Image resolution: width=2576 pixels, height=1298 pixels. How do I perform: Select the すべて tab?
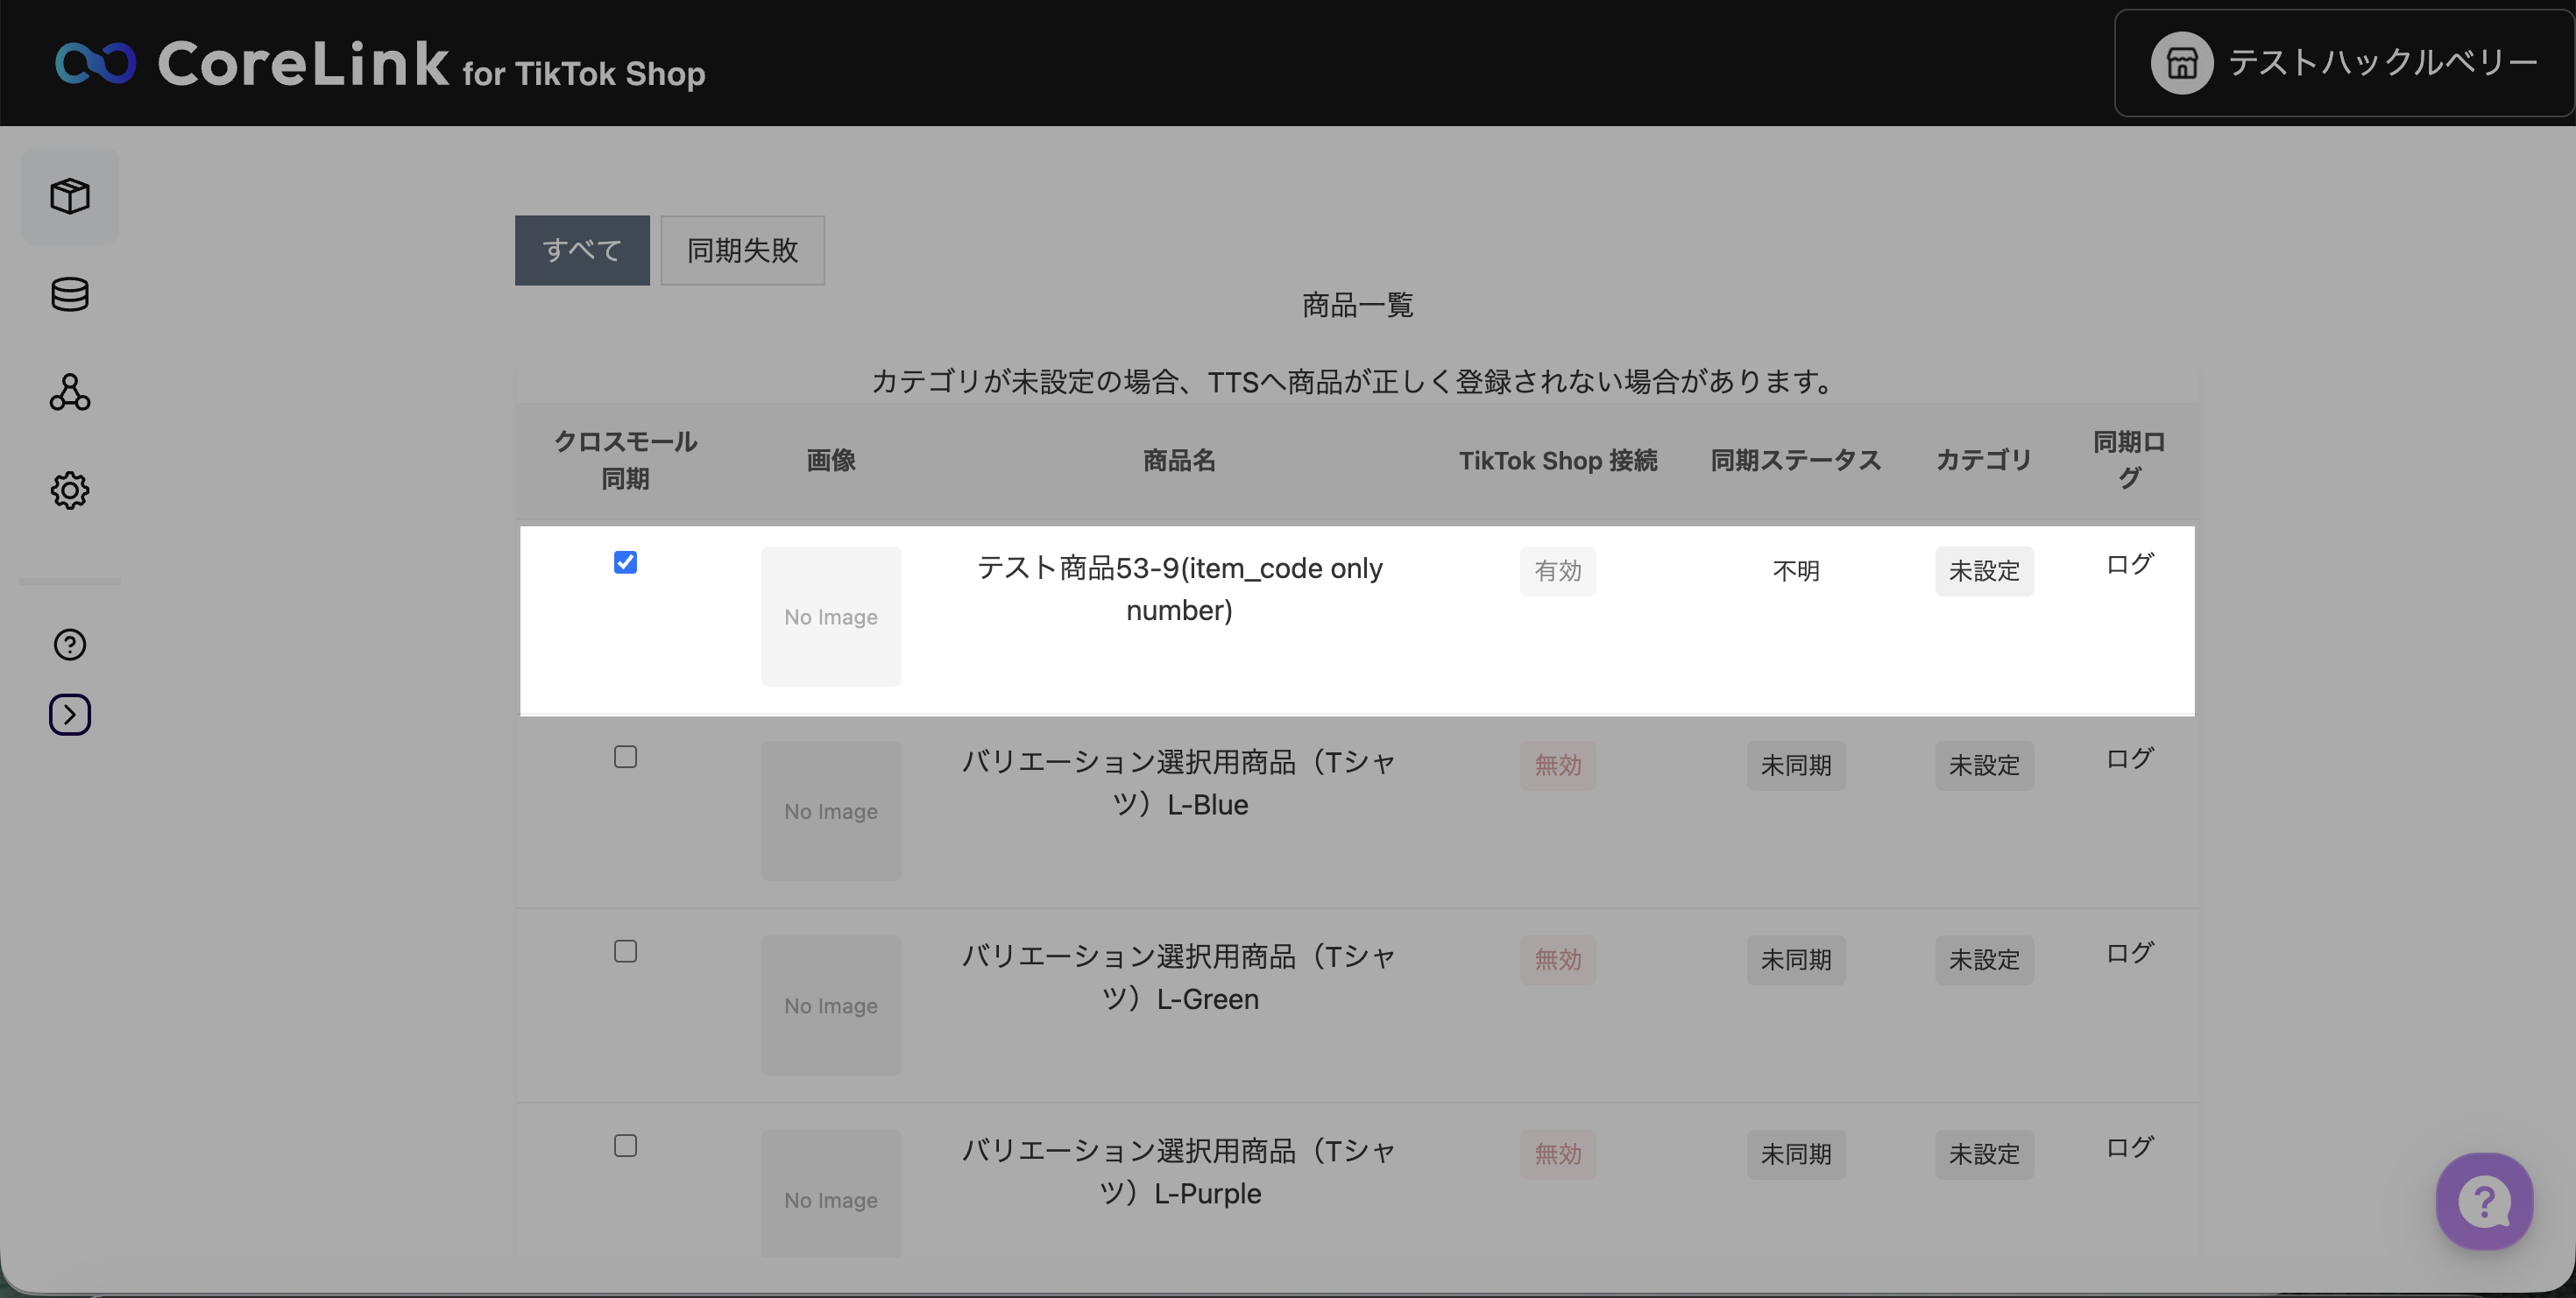[582, 250]
